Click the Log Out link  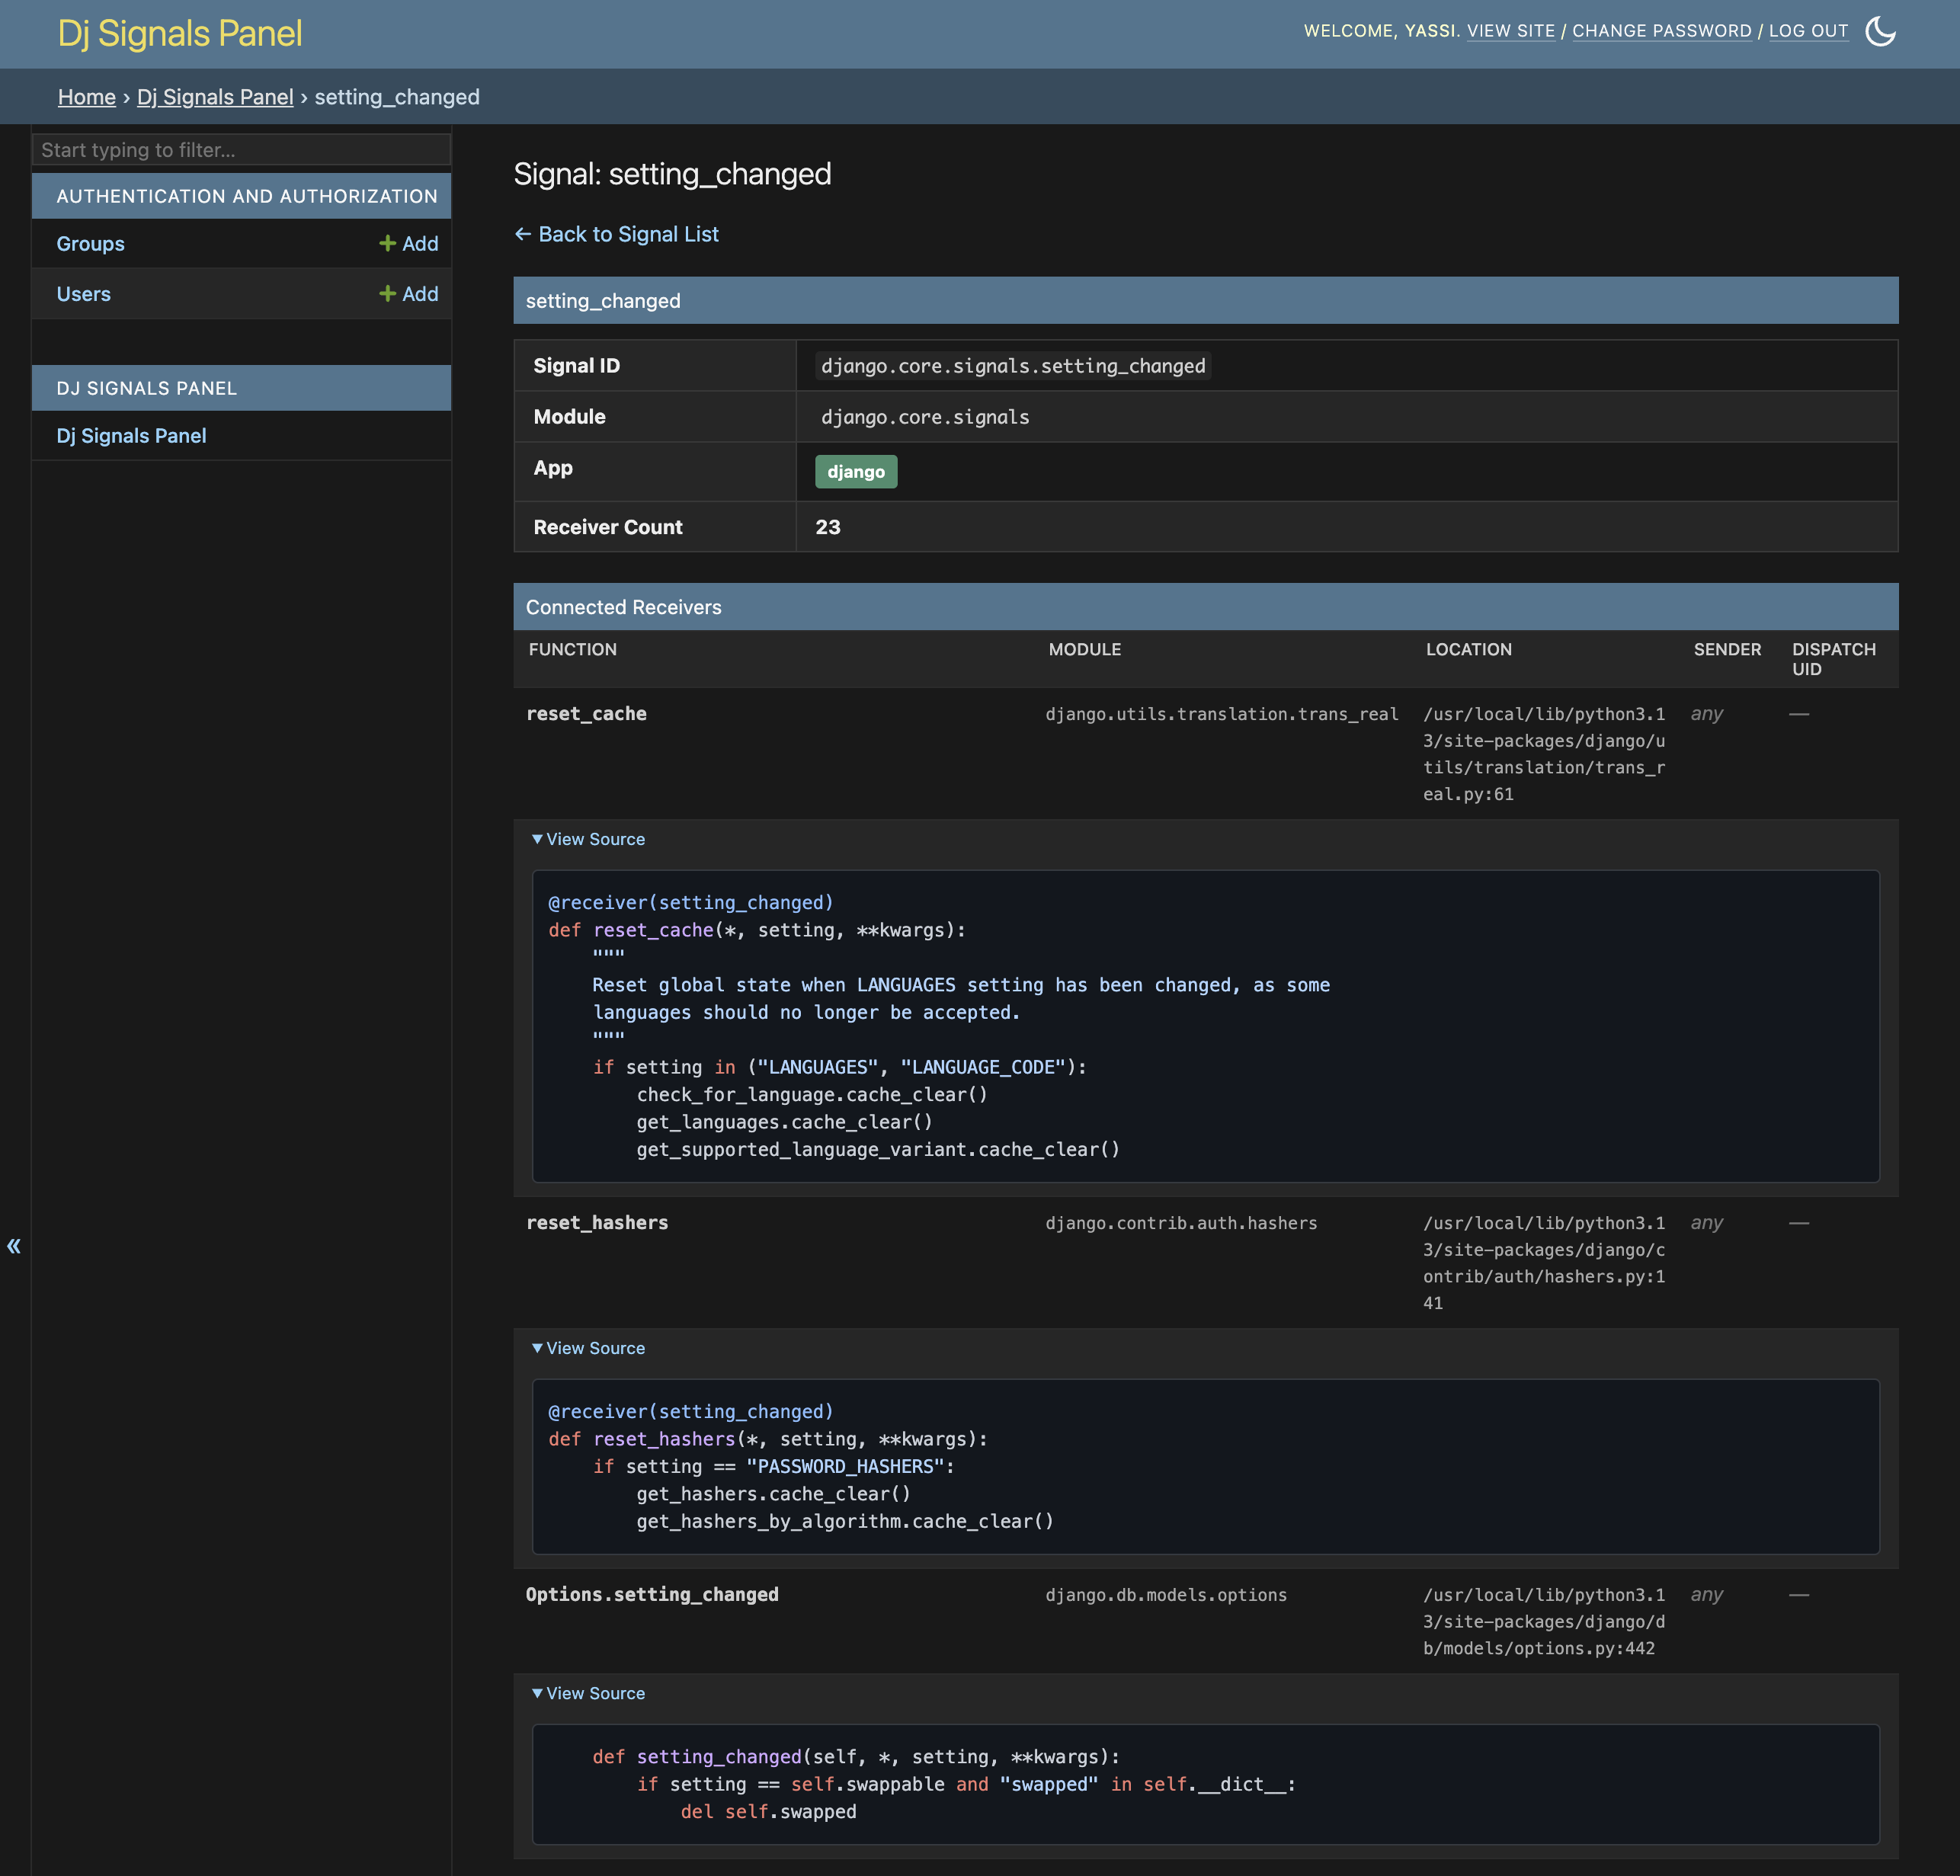[x=1808, y=31]
